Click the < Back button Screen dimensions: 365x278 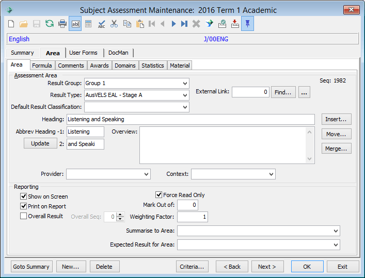pyautogui.click(x=232, y=267)
